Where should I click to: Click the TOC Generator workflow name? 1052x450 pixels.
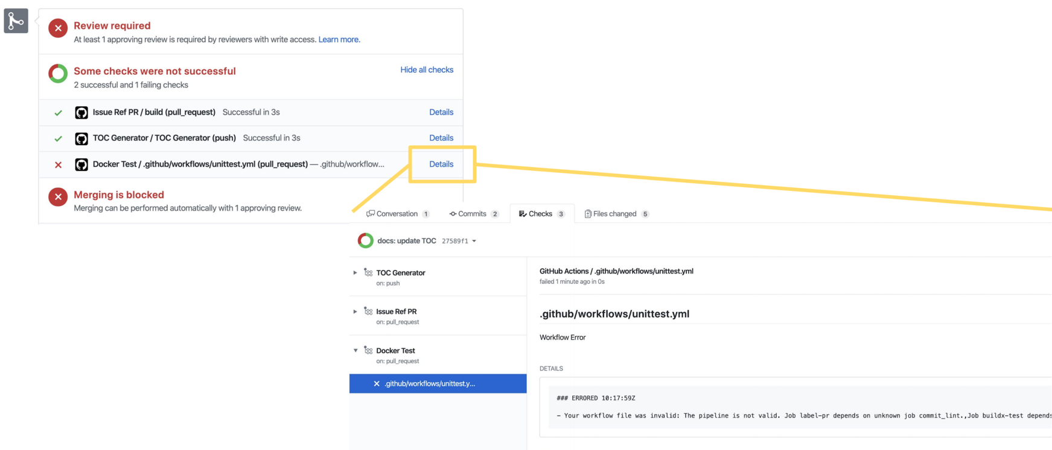(x=401, y=273)
